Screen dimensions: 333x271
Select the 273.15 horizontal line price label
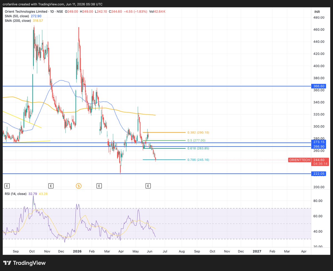[319, 142]
